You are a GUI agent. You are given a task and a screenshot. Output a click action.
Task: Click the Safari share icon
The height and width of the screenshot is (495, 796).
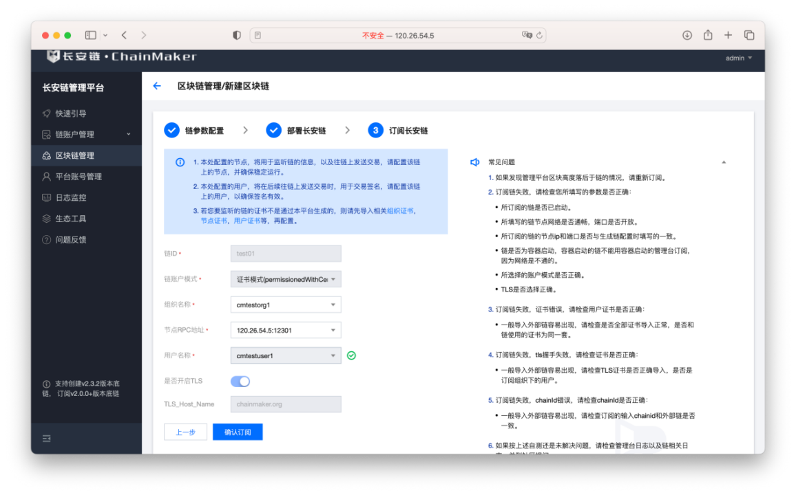708,34
